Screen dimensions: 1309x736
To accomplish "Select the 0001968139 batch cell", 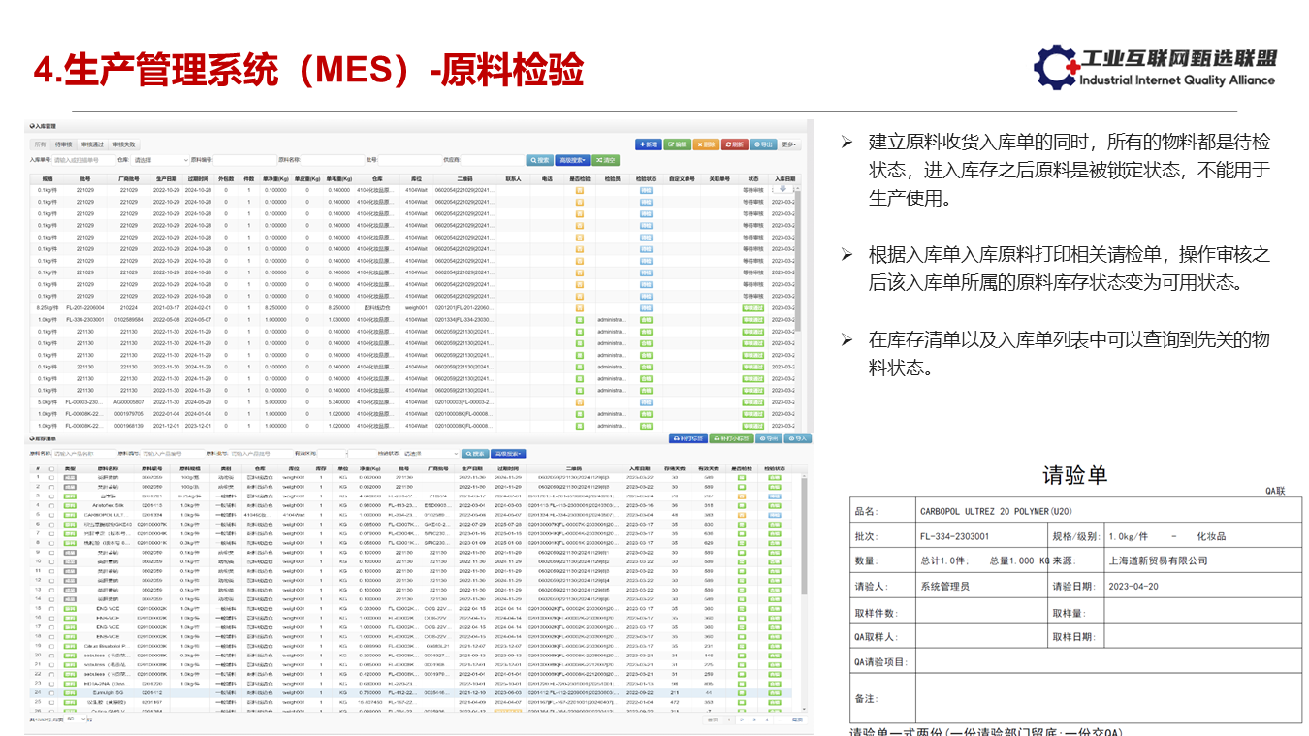I will pos(129,425).
